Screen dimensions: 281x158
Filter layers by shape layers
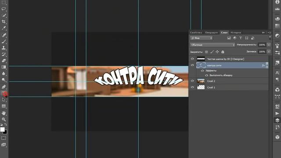pos(247,38)
